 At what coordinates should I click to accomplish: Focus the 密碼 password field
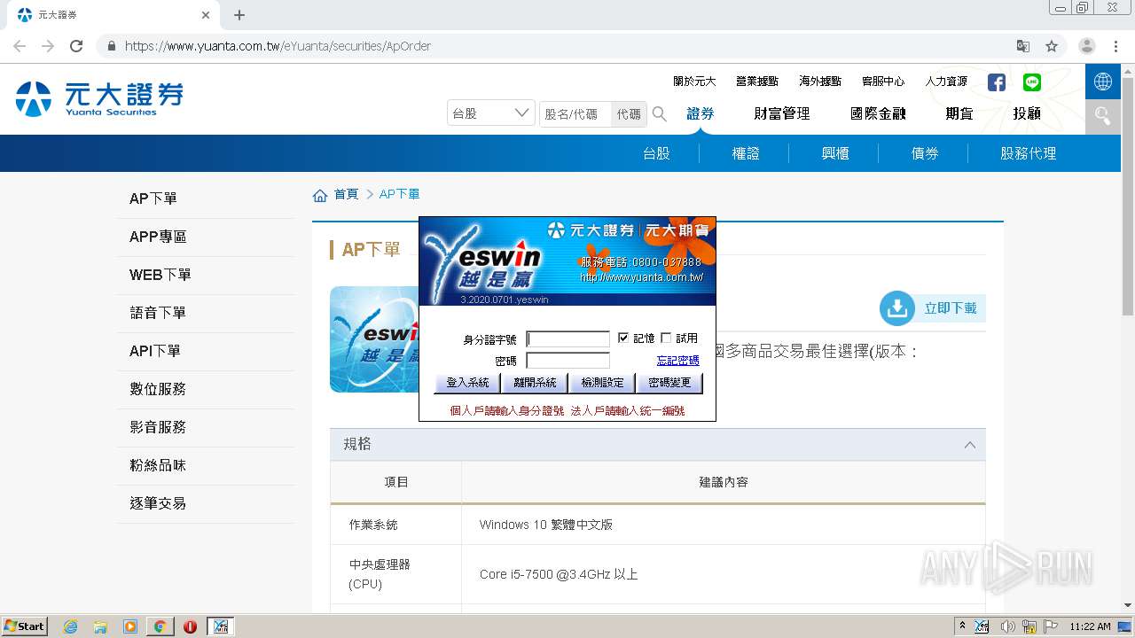(x=568, y=361)
